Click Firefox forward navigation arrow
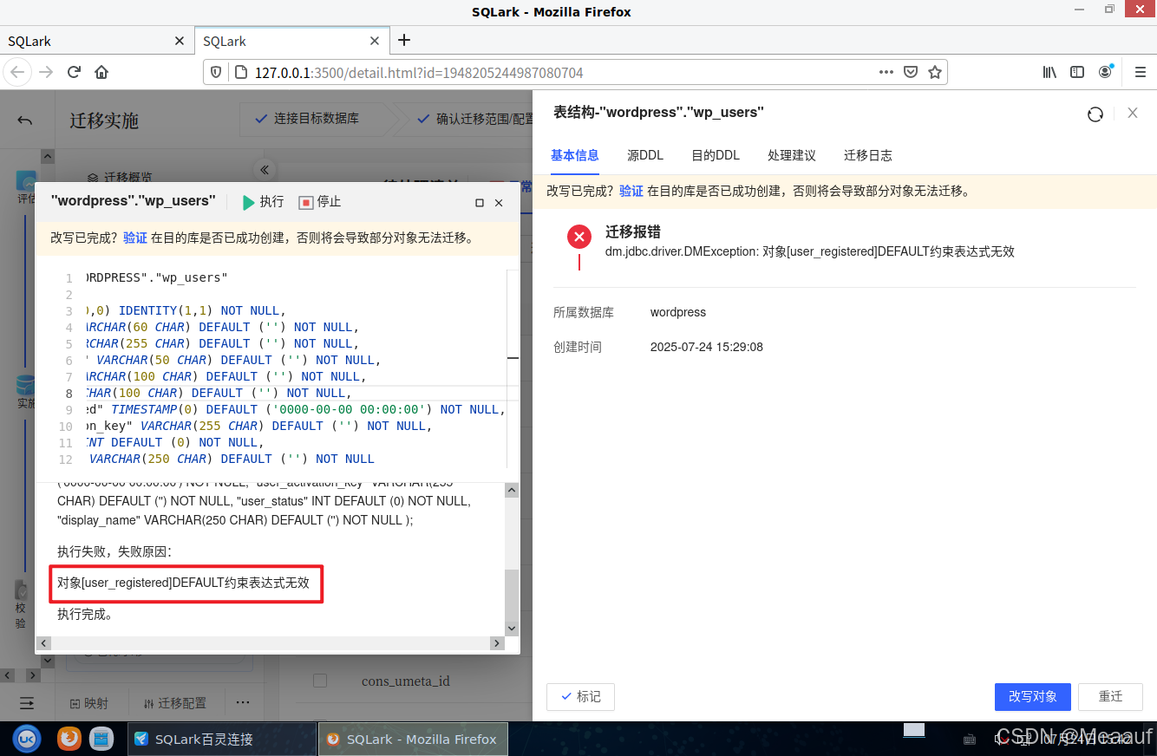 click(46, 72)
